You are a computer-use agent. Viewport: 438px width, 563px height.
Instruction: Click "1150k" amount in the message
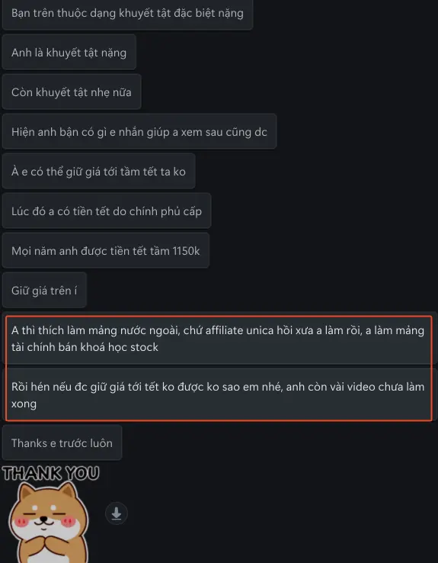(x=186, y=251)
